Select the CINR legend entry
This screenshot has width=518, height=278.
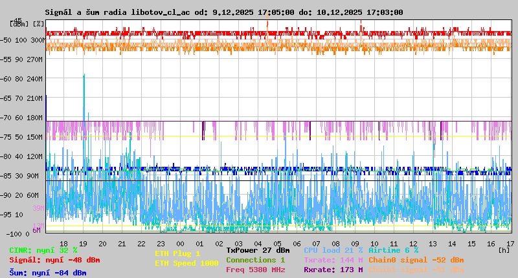(x=43, y=250)
